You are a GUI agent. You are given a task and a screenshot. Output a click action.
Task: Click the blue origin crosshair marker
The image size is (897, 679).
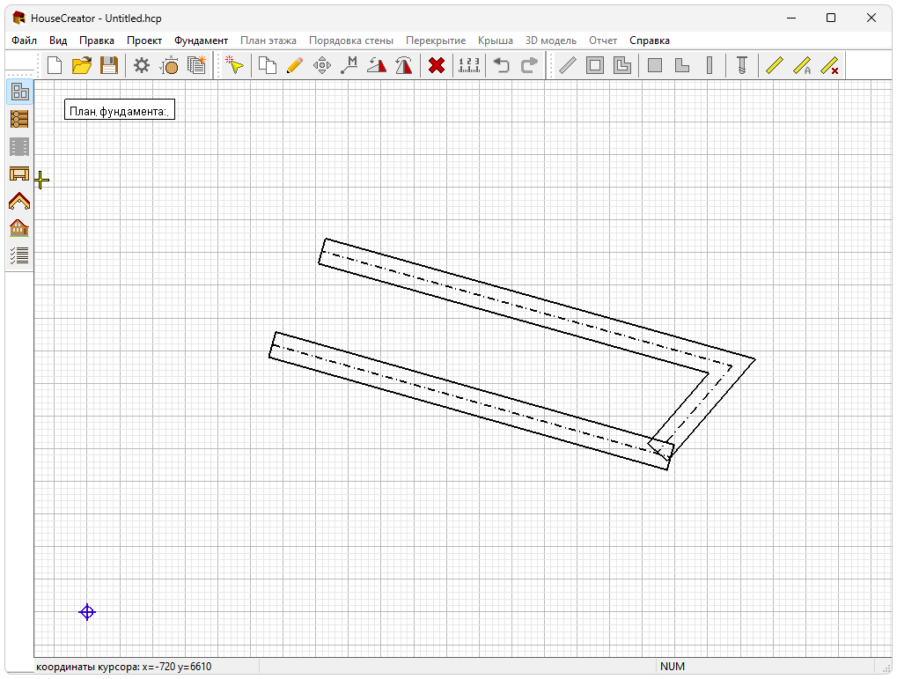[87, 612]
